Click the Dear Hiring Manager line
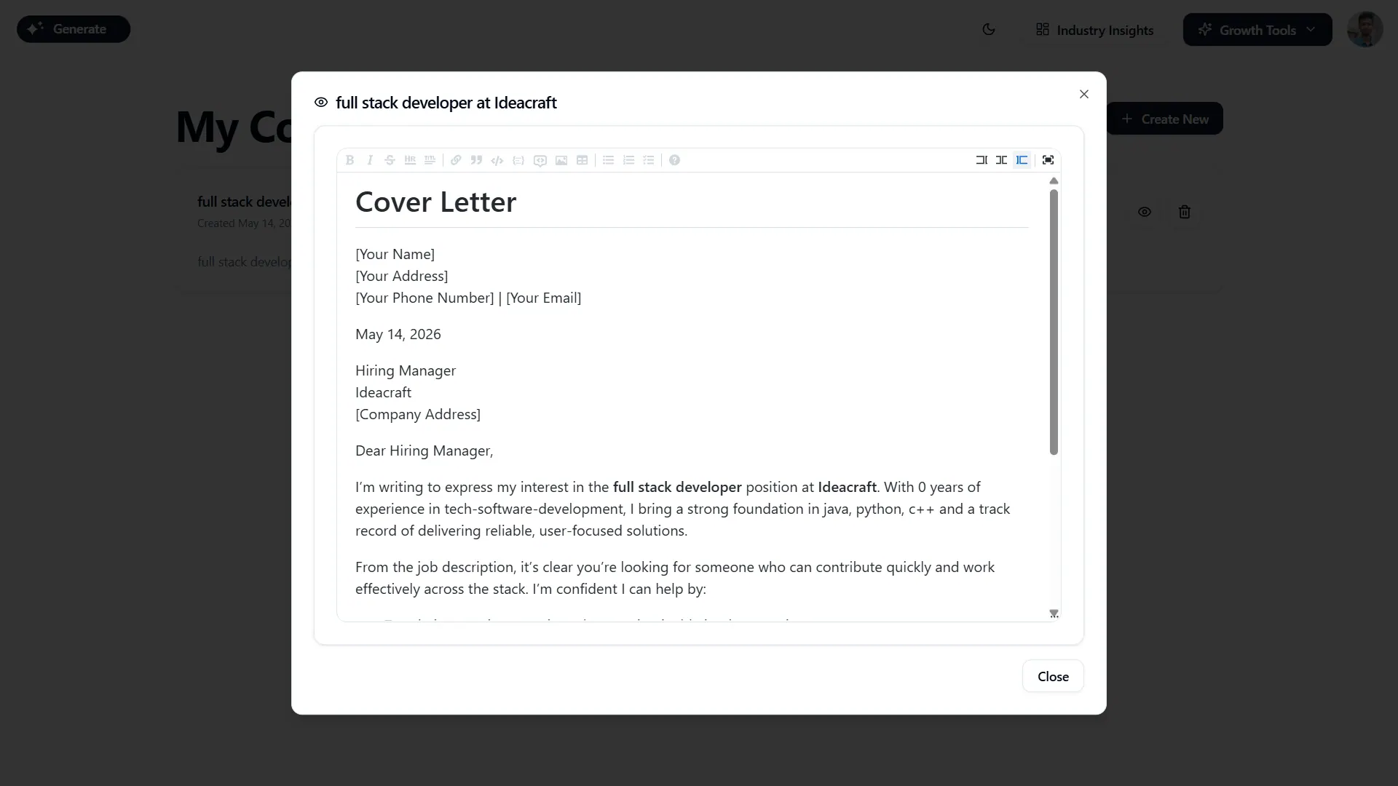 pos(424,450)
